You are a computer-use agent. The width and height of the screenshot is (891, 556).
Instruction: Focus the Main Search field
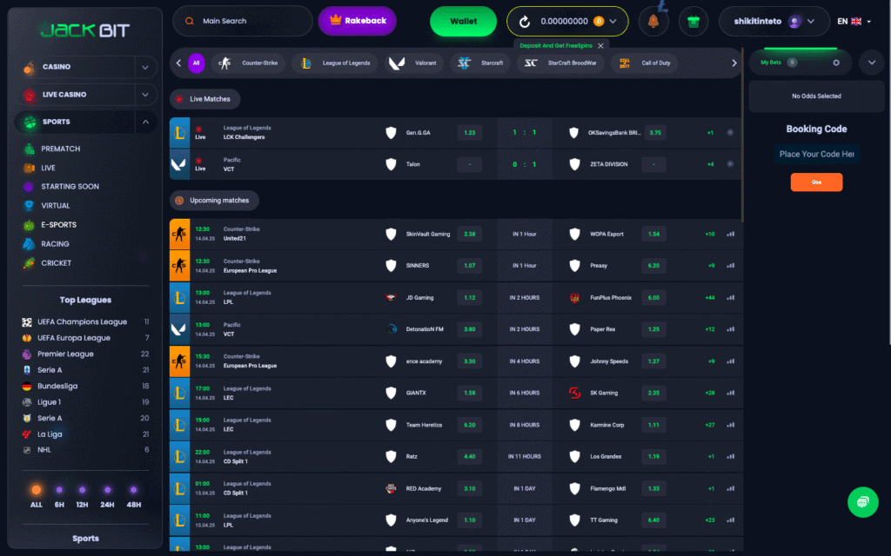[x=243, y=21]
